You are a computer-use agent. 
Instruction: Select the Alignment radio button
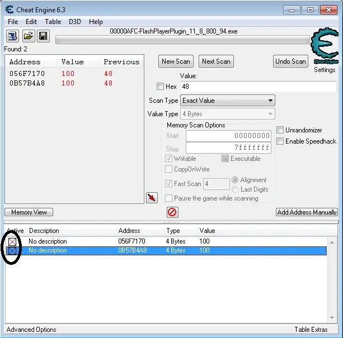235,180
